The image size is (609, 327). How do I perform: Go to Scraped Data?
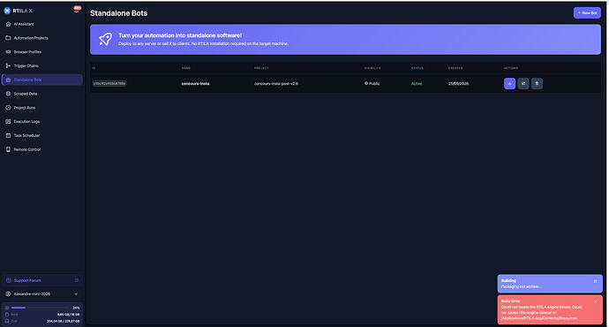coord(42,94)
